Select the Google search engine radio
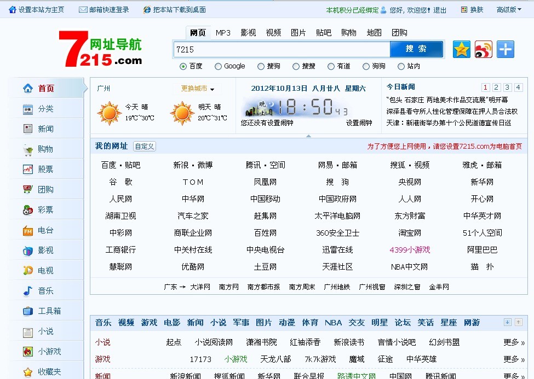Viewport: 534px width, 379px height. click(218, 66)
